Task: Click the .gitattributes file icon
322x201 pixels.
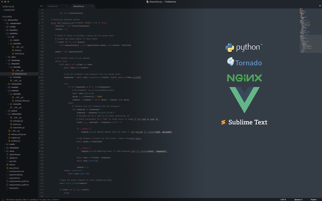Action: [x=8, y=154]
